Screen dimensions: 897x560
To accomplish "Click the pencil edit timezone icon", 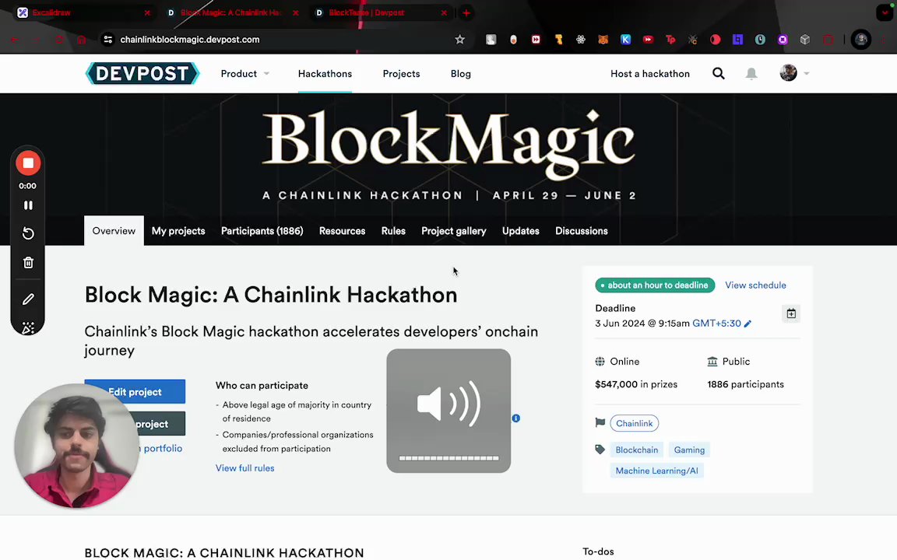I will tap(747, 324).
